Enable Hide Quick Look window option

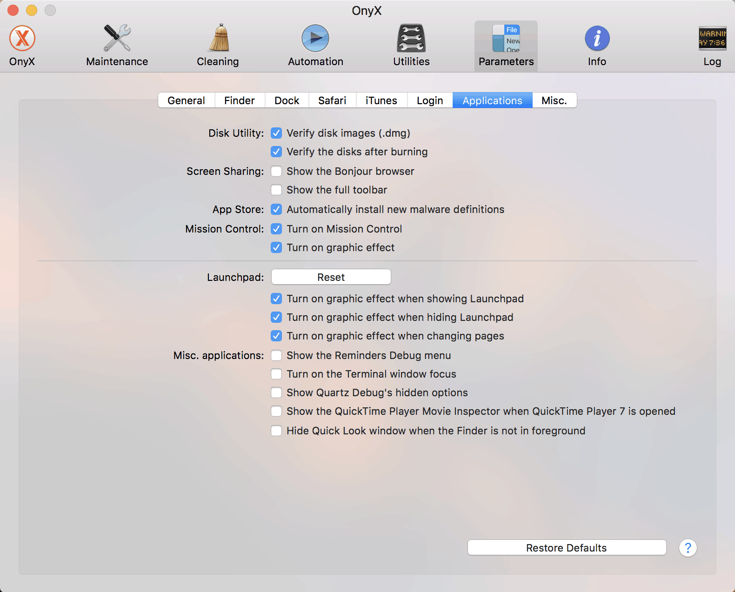pyautogui.click(x=276, y=431)
